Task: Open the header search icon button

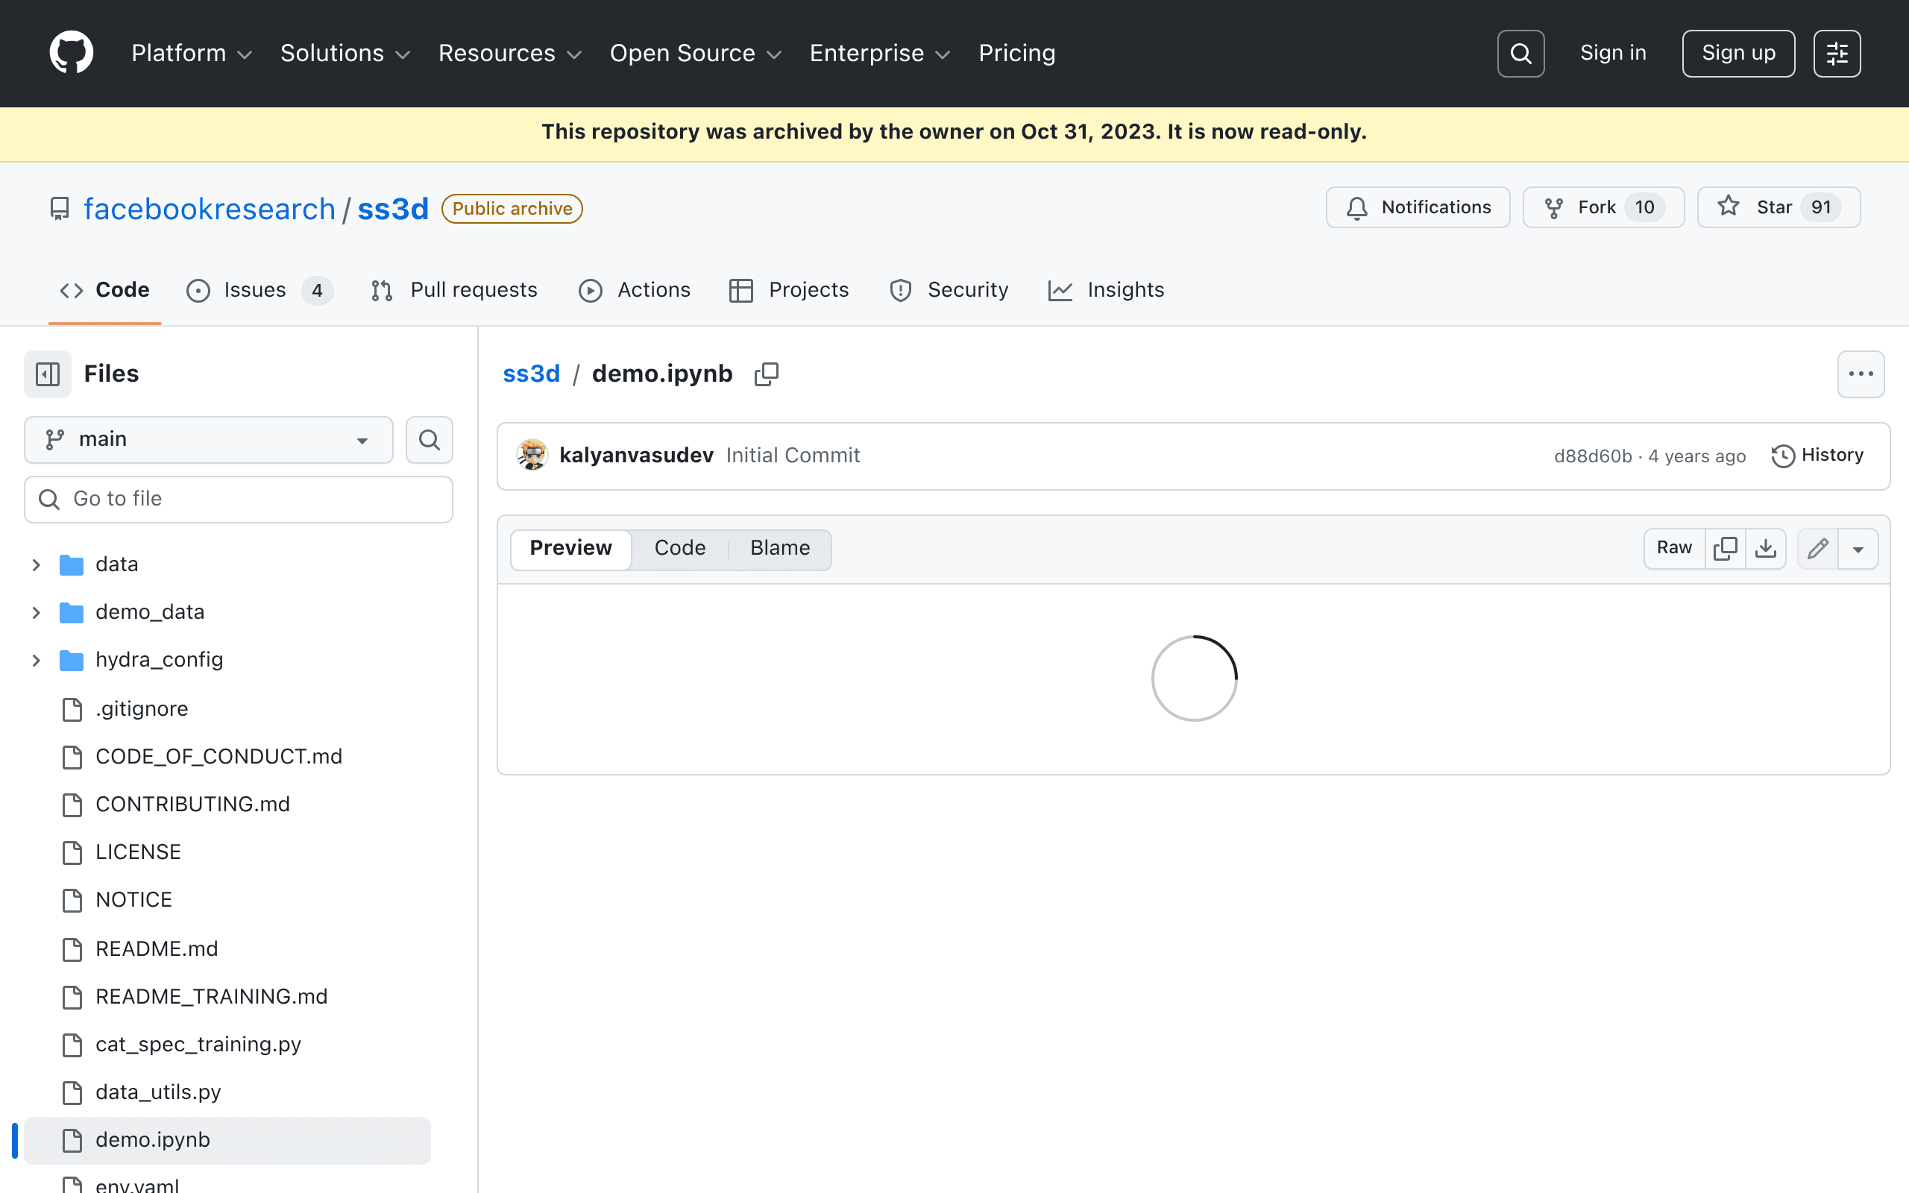Action: pos(1520,54)
